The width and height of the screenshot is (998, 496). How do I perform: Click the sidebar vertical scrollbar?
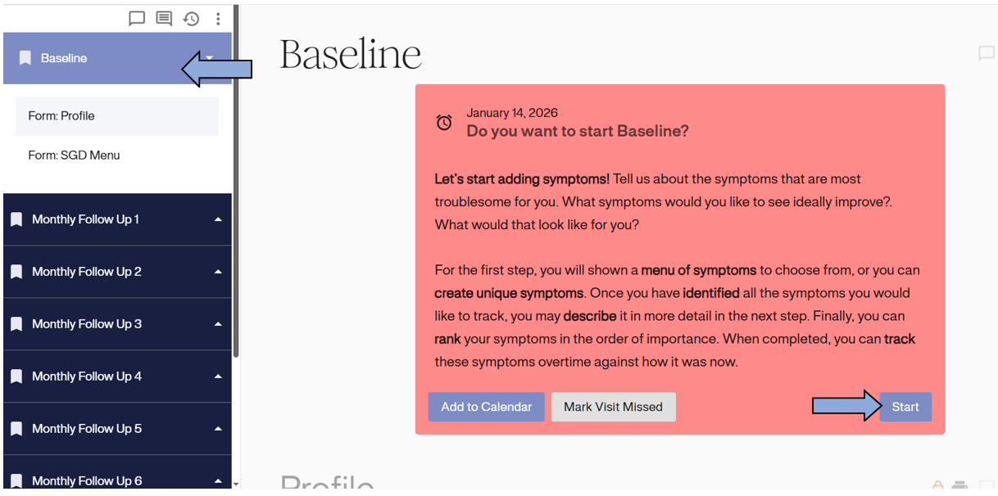pos(236,180)
